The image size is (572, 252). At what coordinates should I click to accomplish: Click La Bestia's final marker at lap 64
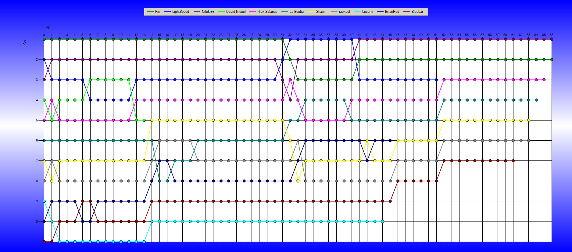tap(536, 100)
